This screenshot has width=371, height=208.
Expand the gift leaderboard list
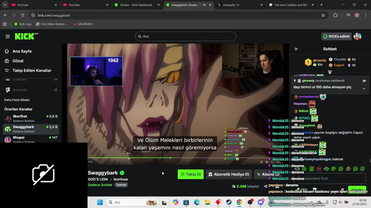tap(330, 72)
